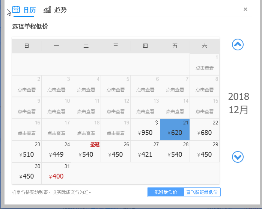Select December 23 fare ¥510
The image size is (262, 209).
click(27, 151)
